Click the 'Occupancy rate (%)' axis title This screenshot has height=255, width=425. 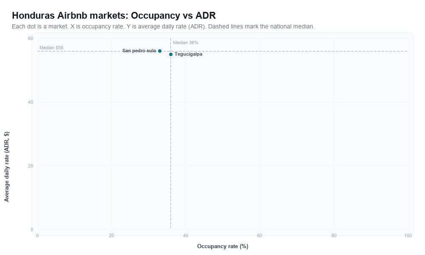click(x=223, y=246)
